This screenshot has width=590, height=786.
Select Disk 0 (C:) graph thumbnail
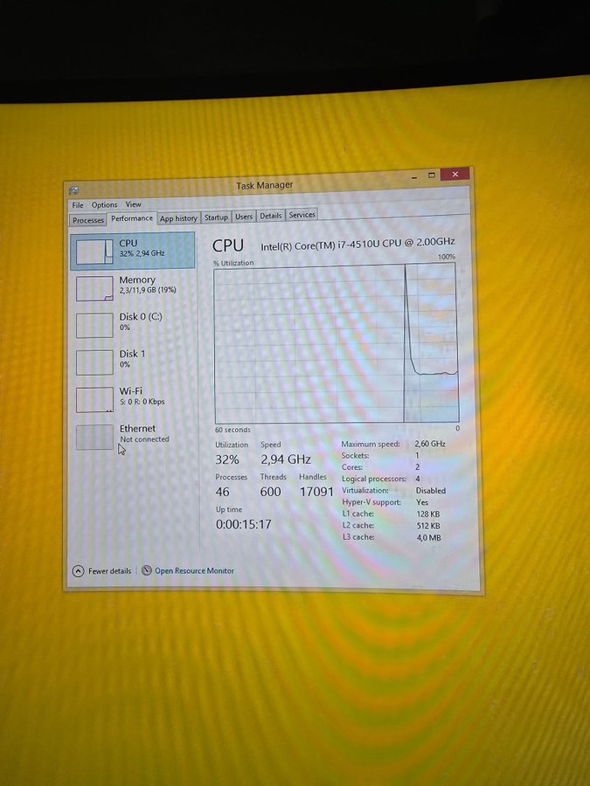coord(94,325)
